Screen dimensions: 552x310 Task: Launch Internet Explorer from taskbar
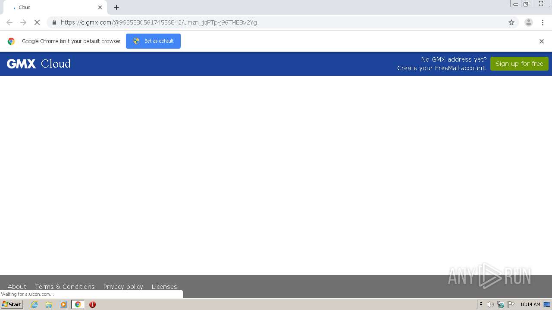[34, 304]
